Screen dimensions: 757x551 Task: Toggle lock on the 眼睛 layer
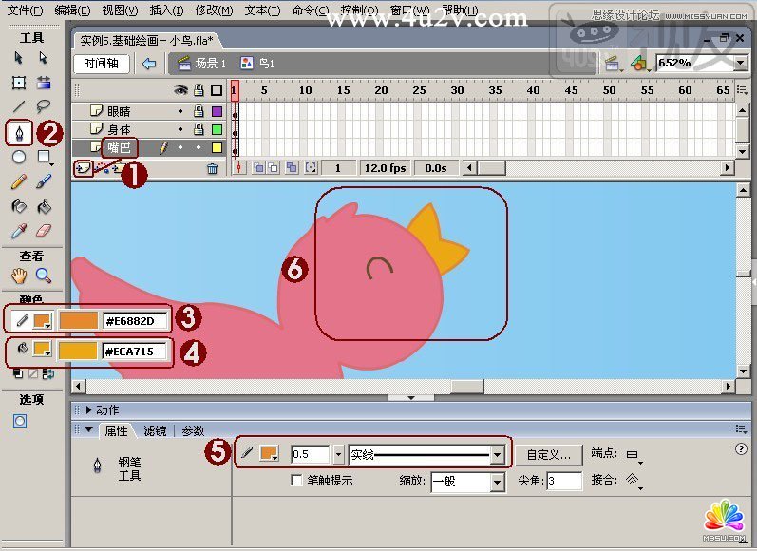point(199,111)
